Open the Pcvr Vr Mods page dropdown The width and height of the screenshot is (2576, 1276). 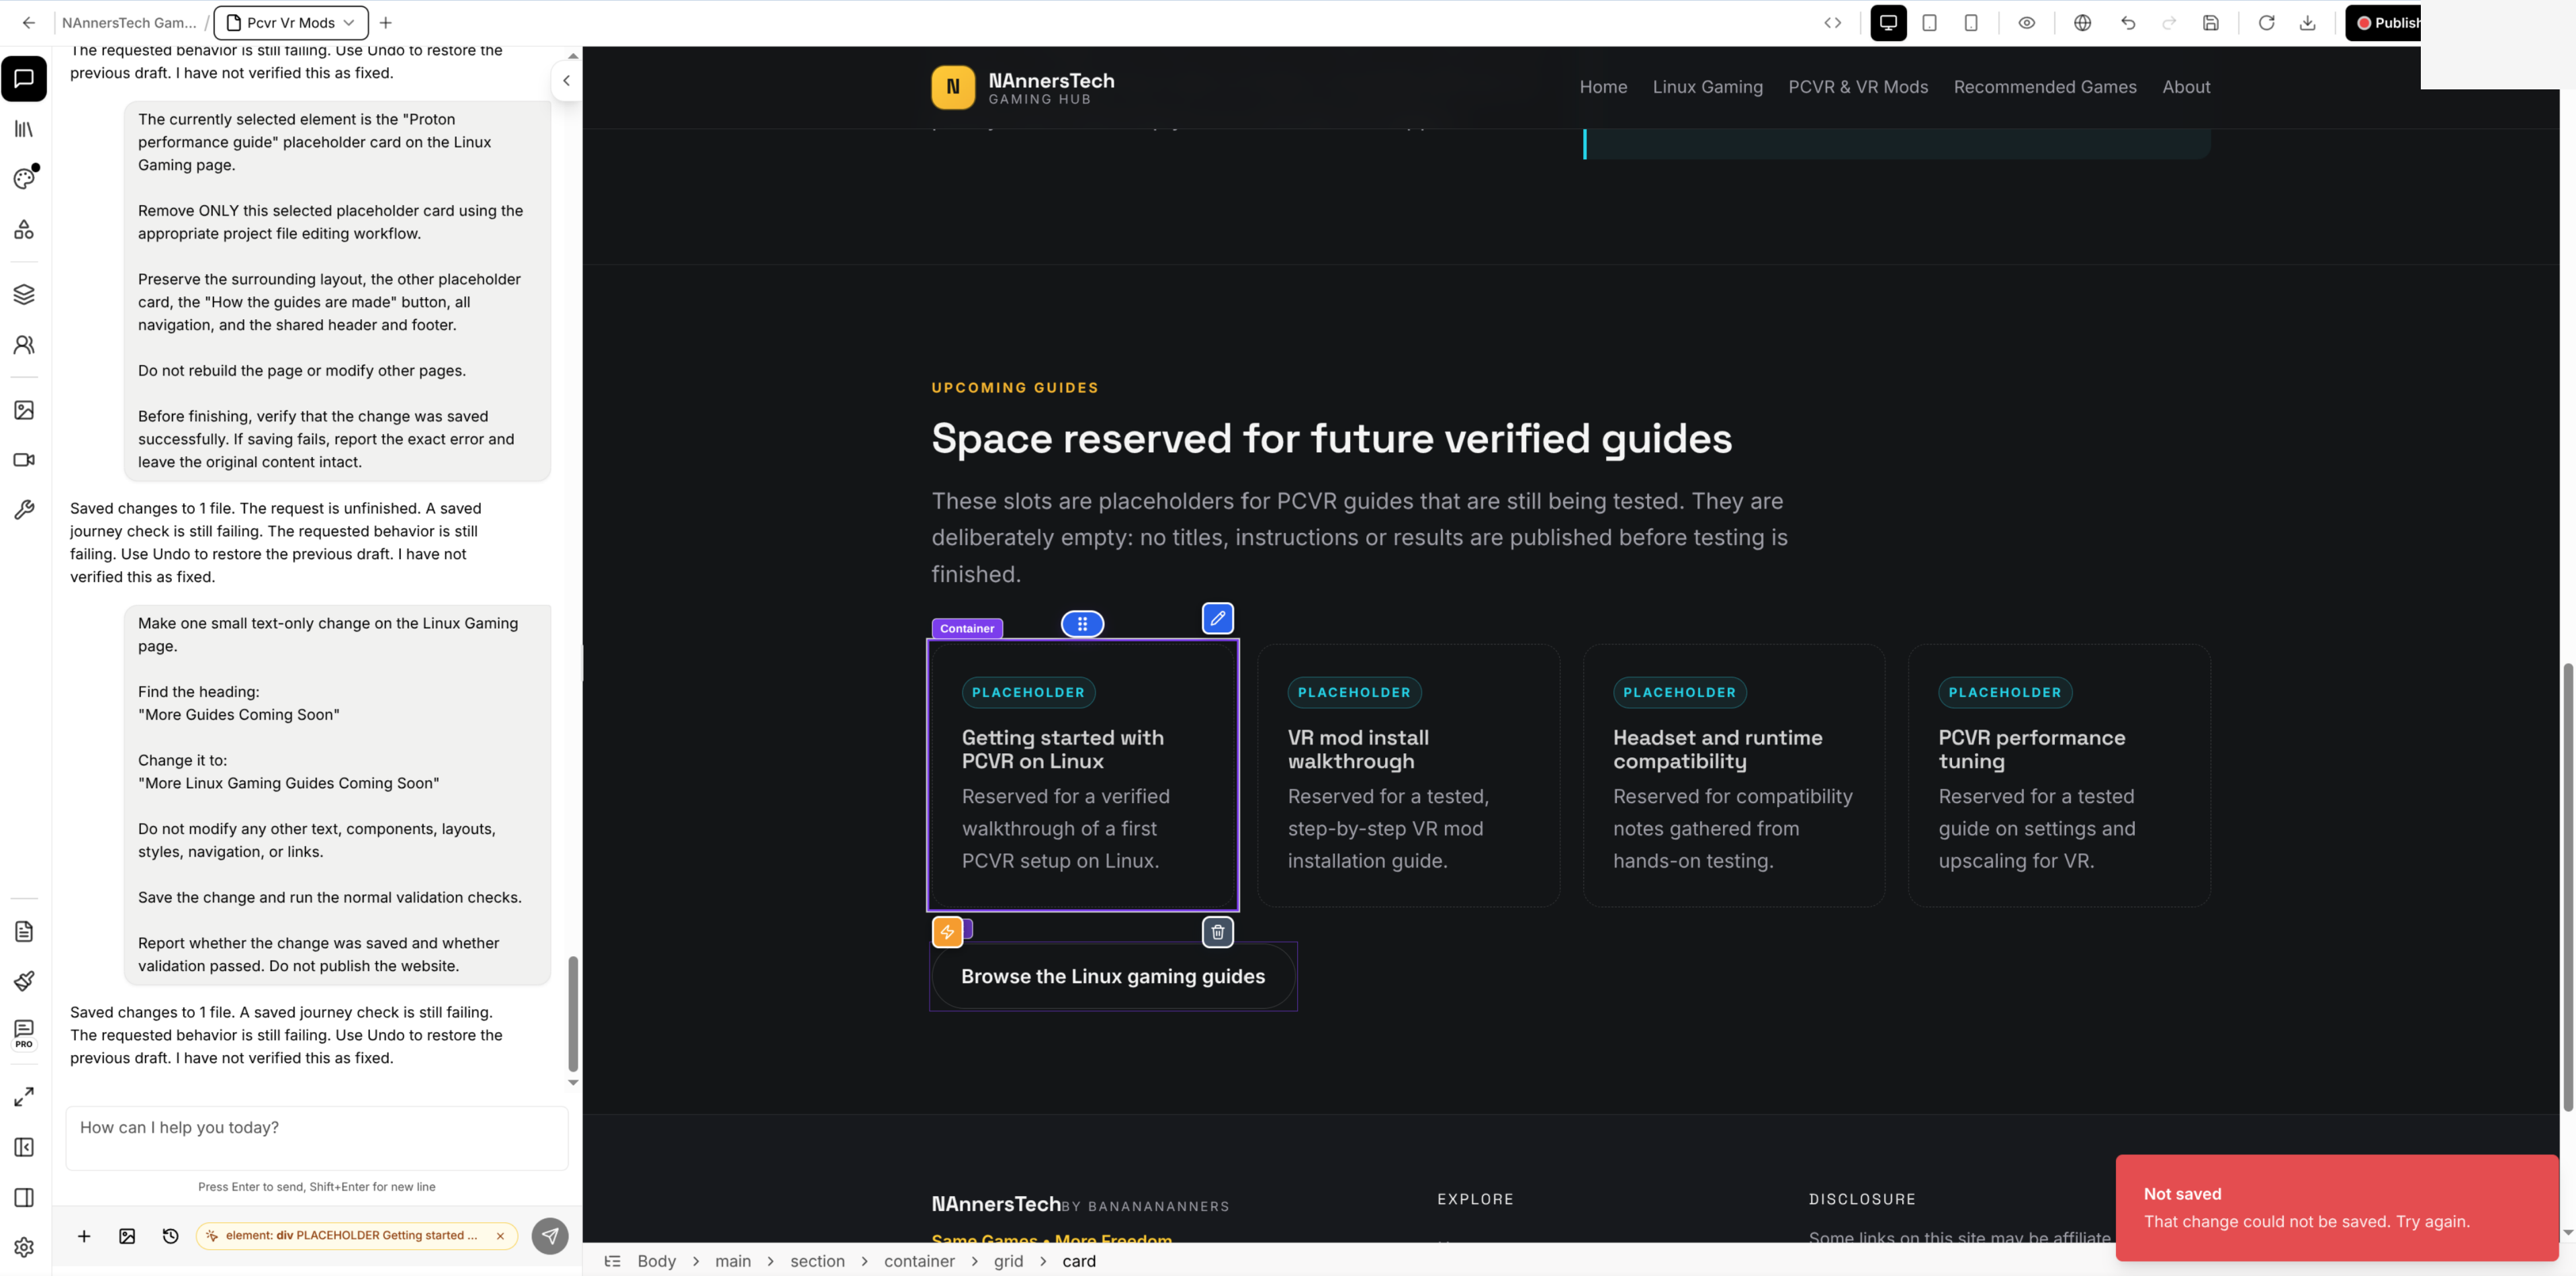click(x=291, y=23)
